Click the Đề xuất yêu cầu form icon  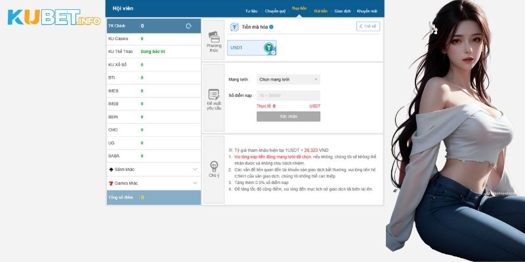(214, 94)
